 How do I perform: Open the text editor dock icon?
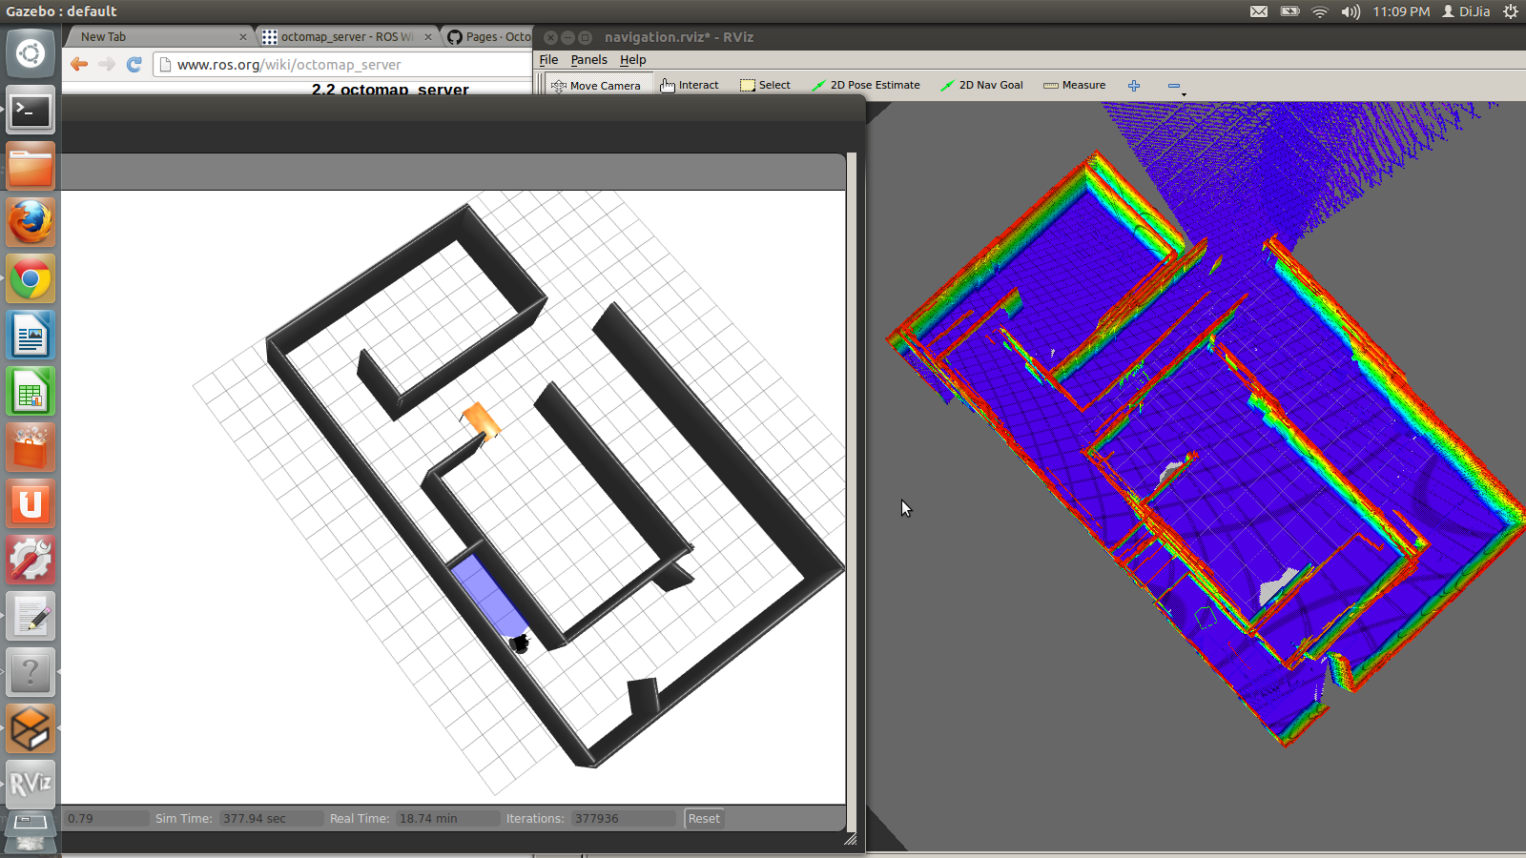pyautogui.click(x=31, y=617)
